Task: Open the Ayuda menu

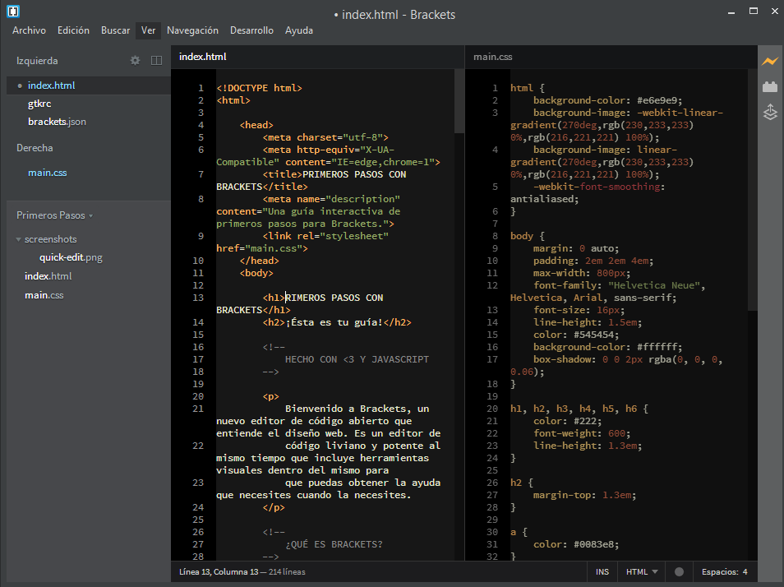Action: point(299,30)
